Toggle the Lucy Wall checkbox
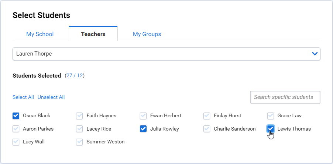The image size is (333, 164). click(x=16, y=142)
